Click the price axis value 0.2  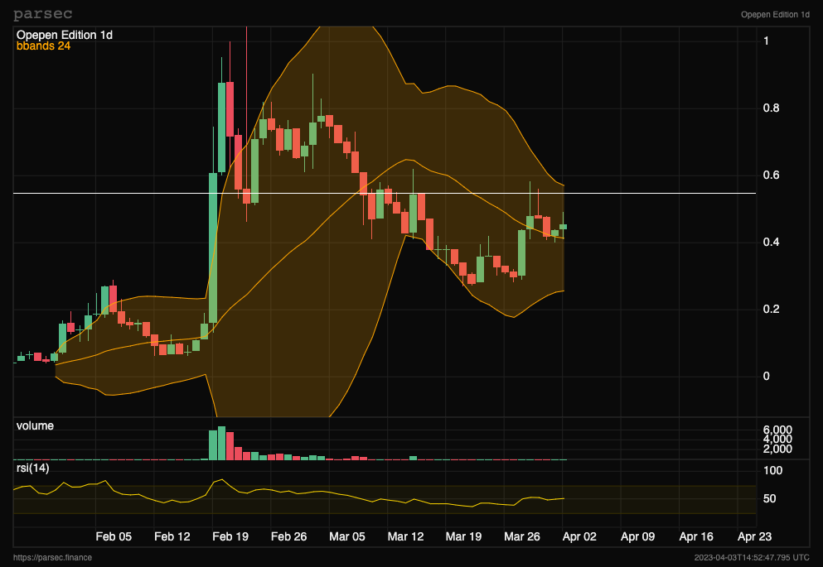[x=771, y=310]
